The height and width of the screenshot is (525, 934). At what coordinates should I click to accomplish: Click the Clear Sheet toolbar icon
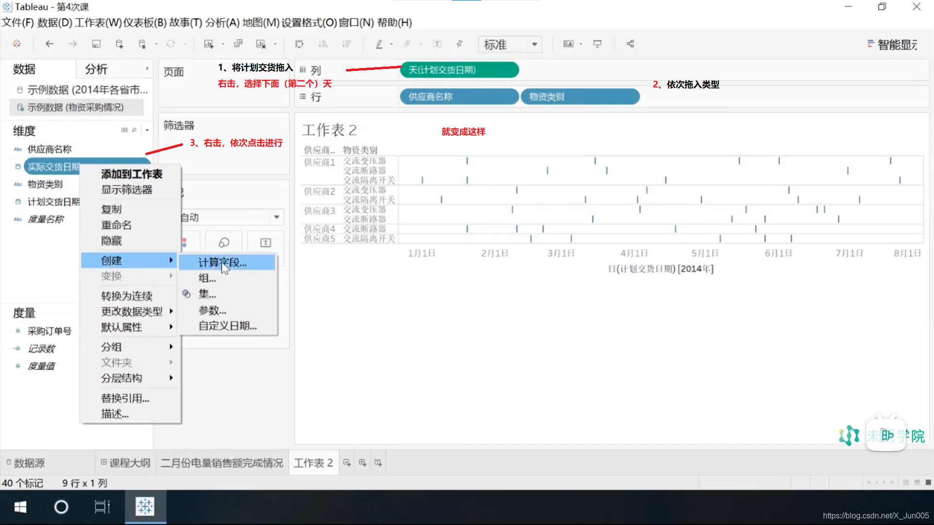point(261,44)
